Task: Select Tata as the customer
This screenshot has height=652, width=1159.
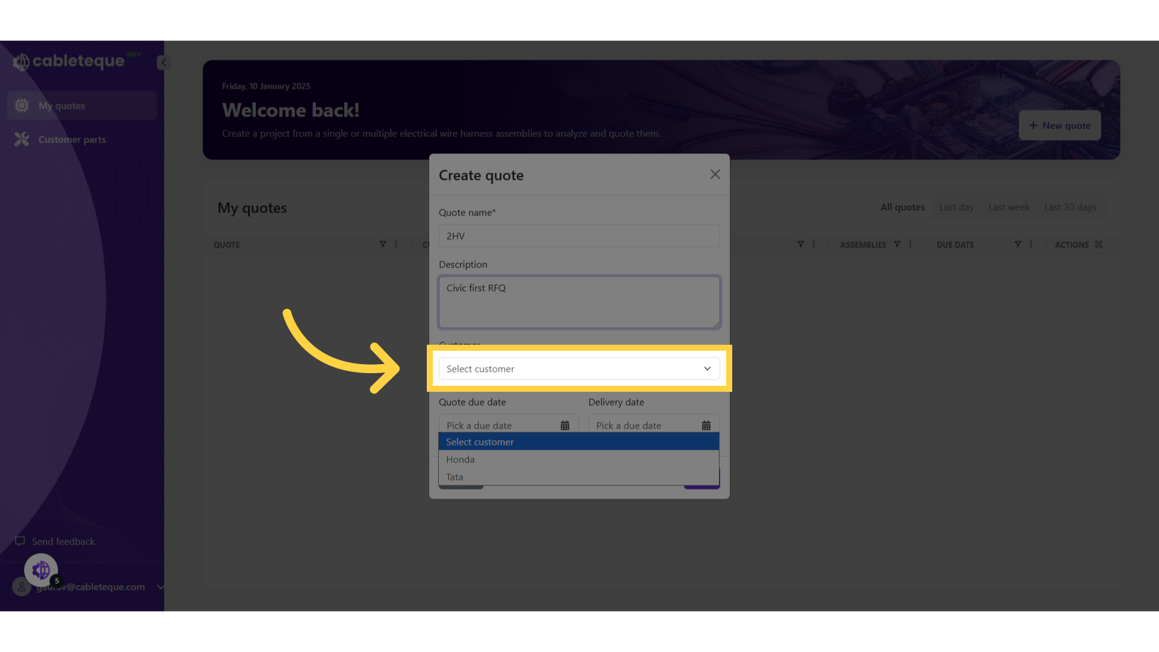Action: 455,476
